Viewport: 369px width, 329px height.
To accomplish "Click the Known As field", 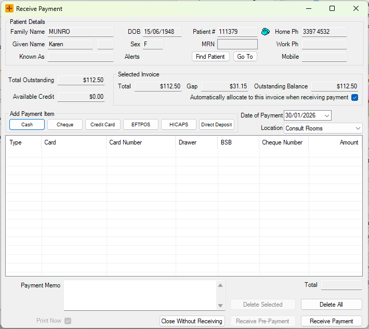I will point(81,57).
